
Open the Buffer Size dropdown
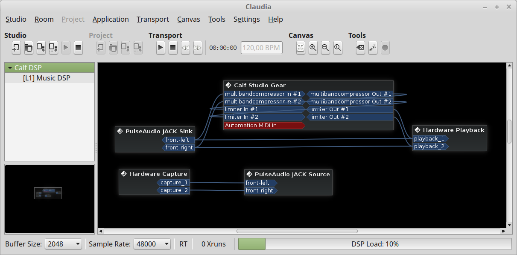point(63,244)
